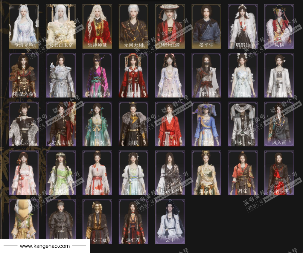Choose the 剑影藏心 purple outfit
Viewport: 303px width, 253px height.
pos(97,75)
